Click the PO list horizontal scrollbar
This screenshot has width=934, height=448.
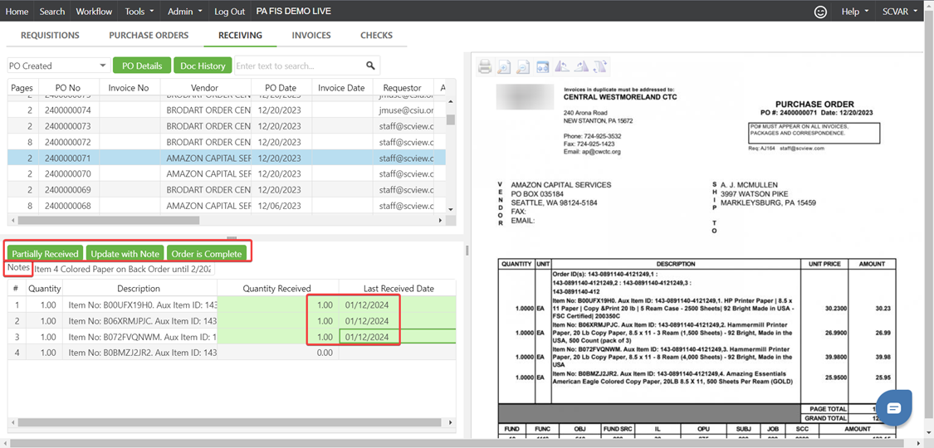point(108,221)
